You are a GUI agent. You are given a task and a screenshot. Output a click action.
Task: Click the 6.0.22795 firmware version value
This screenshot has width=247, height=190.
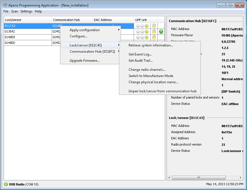228,42
